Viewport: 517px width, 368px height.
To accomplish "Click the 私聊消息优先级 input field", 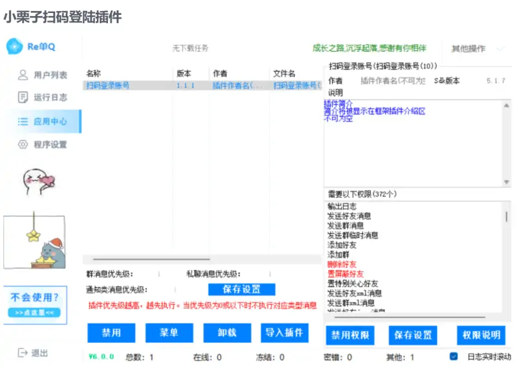I will (x=270, y=274).
